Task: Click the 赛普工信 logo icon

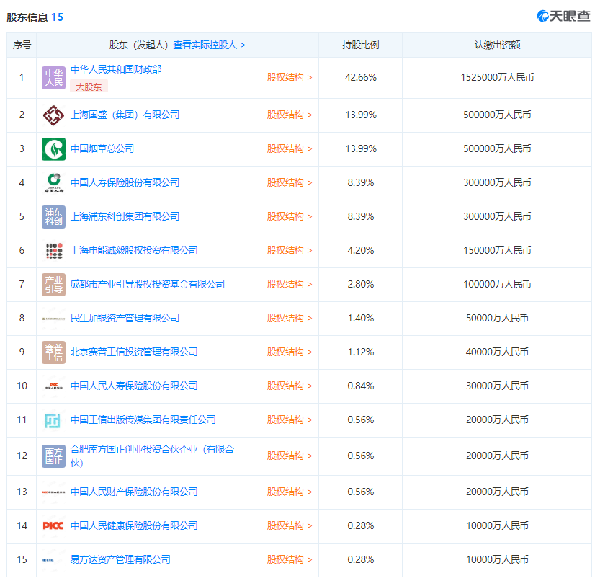Action: pyautogui.click(x=54, y=352)
